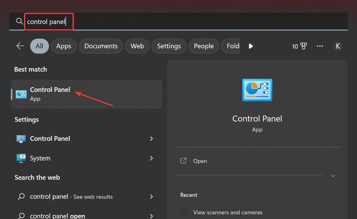This screenshot has width=357, height=219.
Task: Expand more actions with the down chevron under Open
Action: tap(333, 176)
